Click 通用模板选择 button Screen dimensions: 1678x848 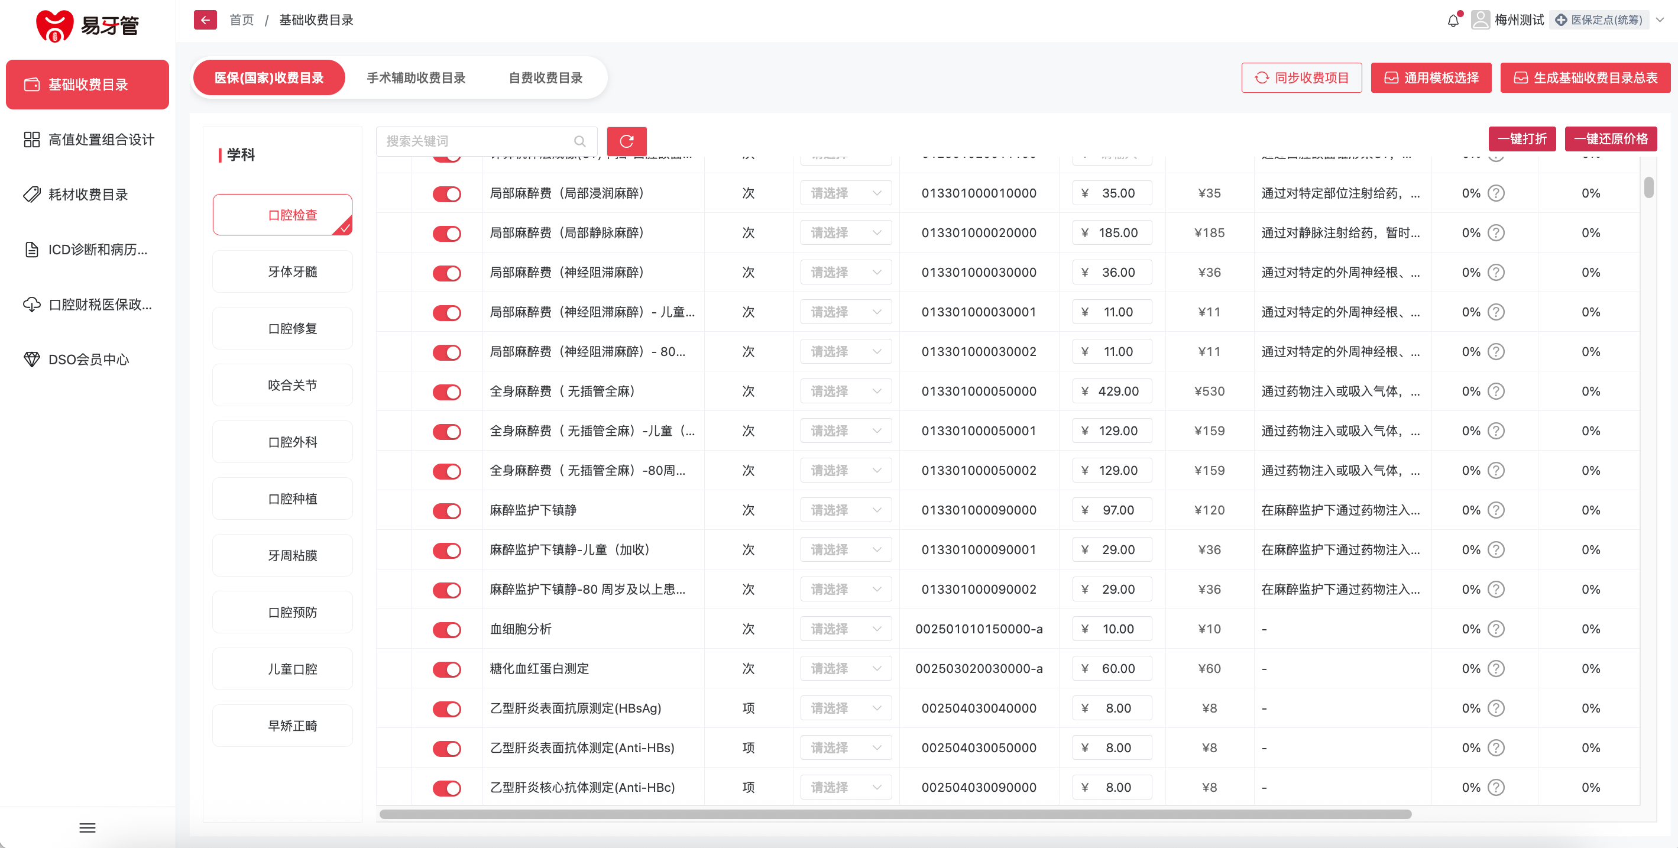click(1430, 77)
